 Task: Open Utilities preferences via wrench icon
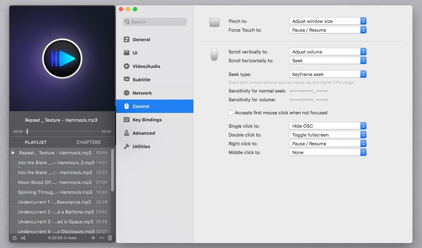127,147
